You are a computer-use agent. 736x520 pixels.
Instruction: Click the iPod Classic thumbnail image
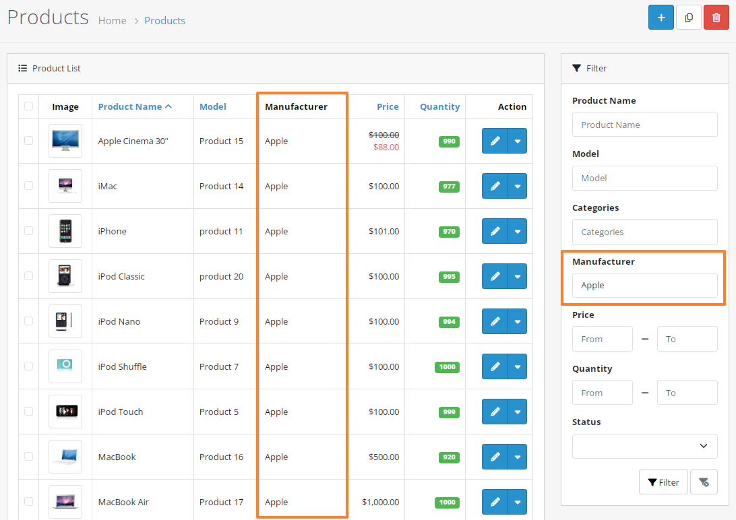pyautogui.click(x=65, y=276)
